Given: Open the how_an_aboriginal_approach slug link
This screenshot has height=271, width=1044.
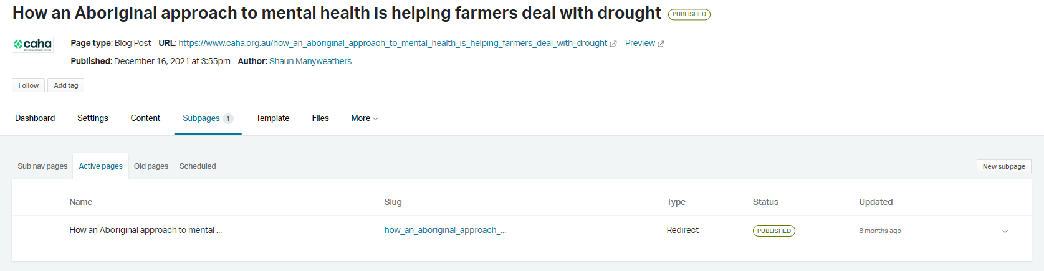Looking at the screenshot, I should [445, 231].
